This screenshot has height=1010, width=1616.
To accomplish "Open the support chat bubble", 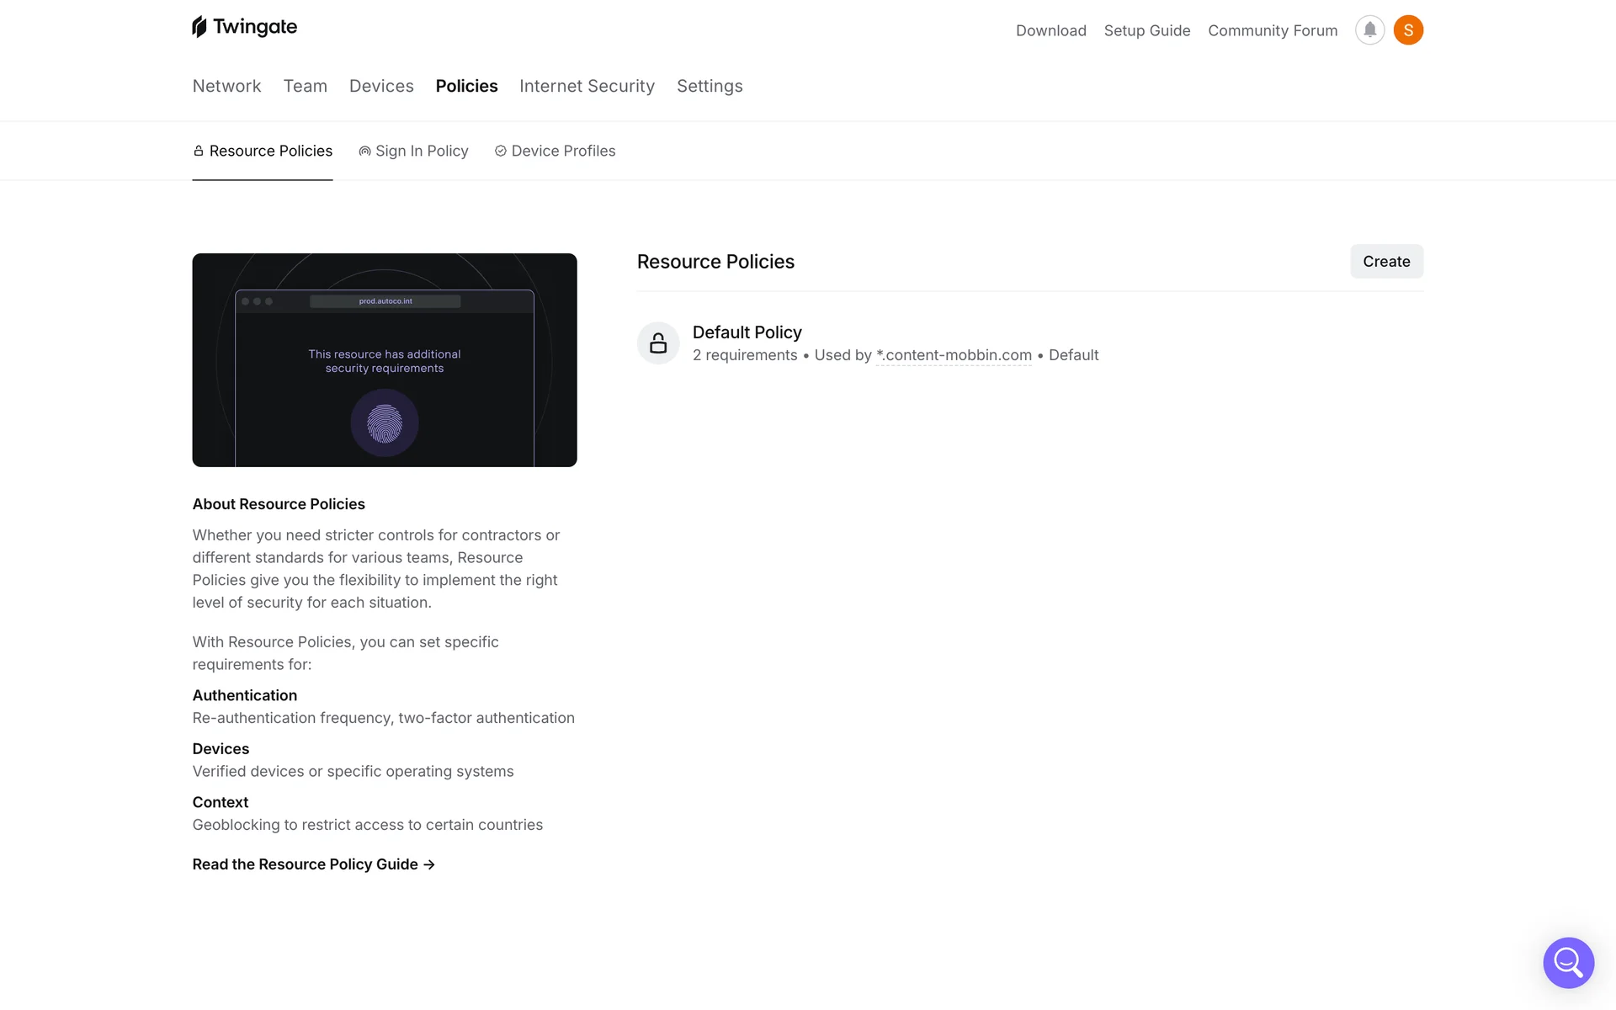I will 1568,962.
